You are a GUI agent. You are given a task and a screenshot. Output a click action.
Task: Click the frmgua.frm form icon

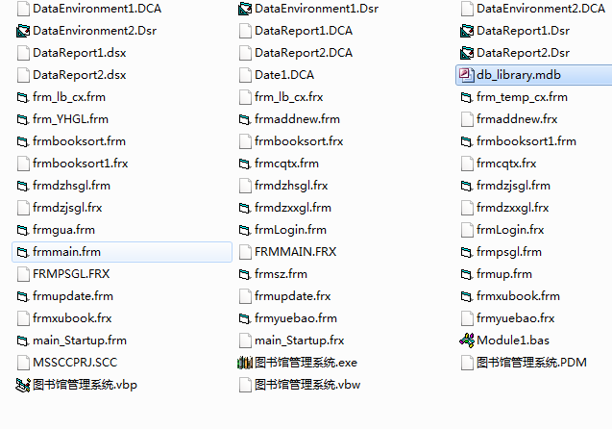(x=23, y=230)
